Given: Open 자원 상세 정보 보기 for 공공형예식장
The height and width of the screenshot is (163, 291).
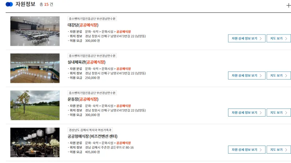Looking at the screenshot, I should [247, 150].
